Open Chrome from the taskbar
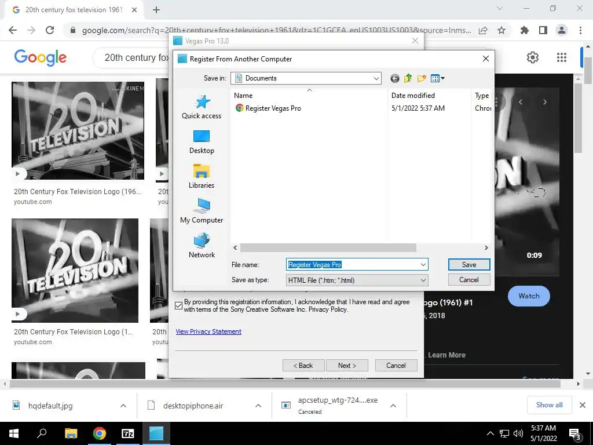 click(100, 433)
